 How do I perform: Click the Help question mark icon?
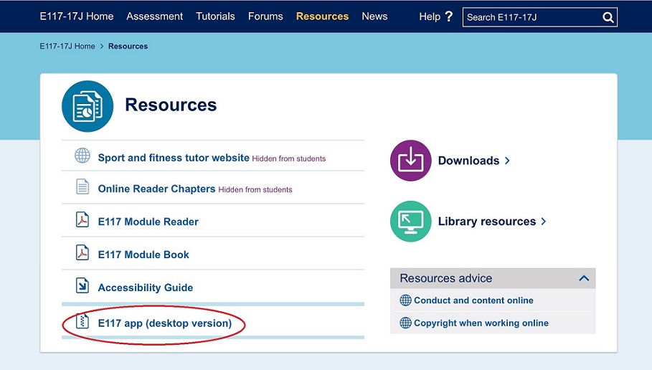pyautogui.click(x=449, y=16)
